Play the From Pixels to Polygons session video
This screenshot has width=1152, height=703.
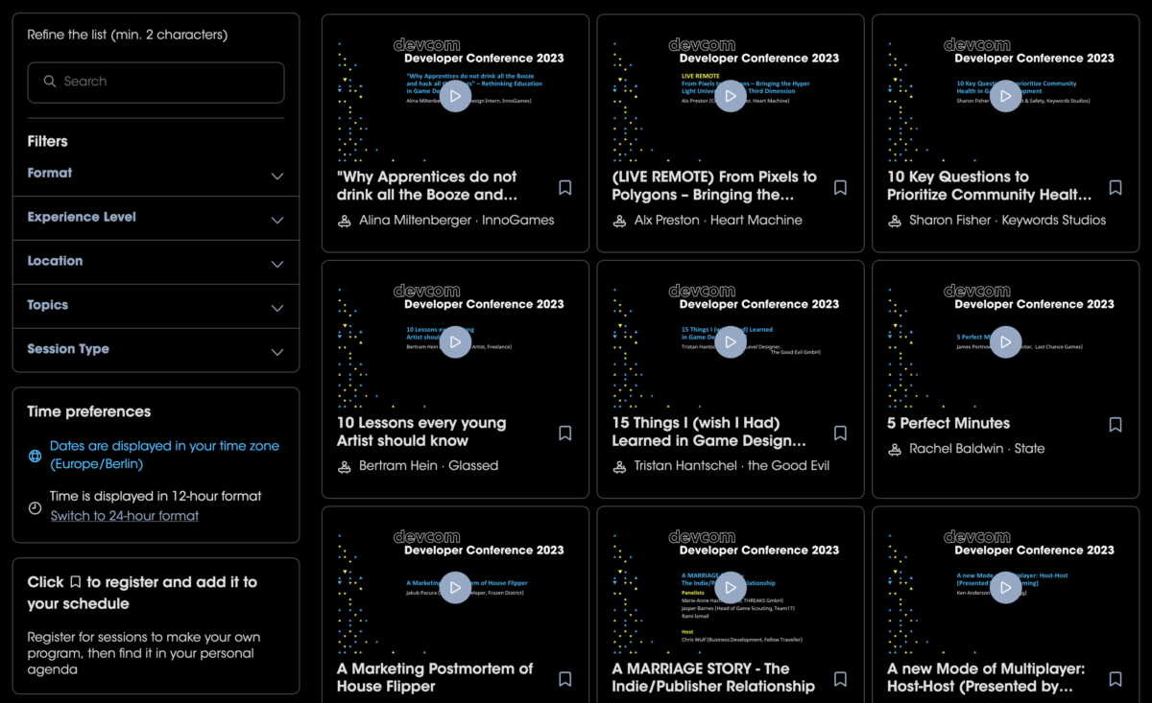(731, 96)
